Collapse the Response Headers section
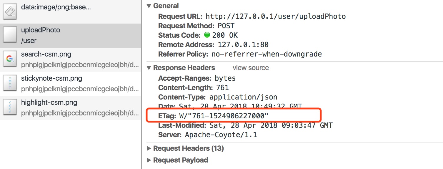 point(149,68)
